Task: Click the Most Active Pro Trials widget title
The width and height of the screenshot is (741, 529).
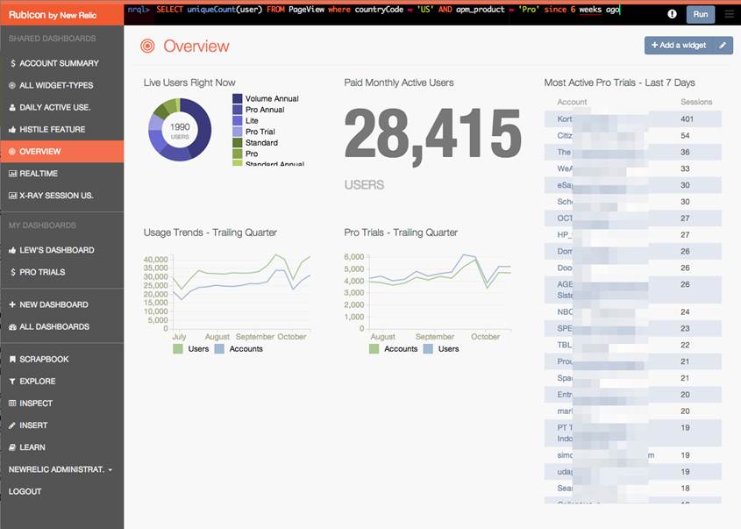Action: coord(620,82)
